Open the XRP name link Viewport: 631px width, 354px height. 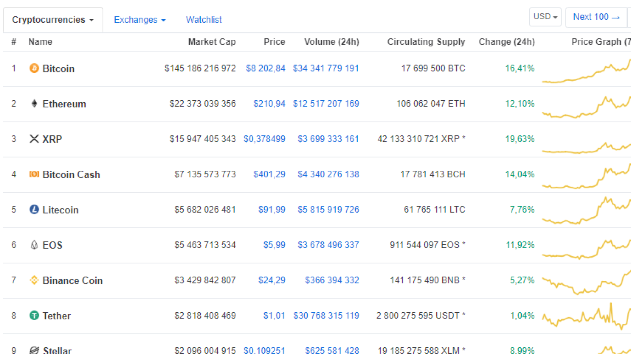(52, 139)
